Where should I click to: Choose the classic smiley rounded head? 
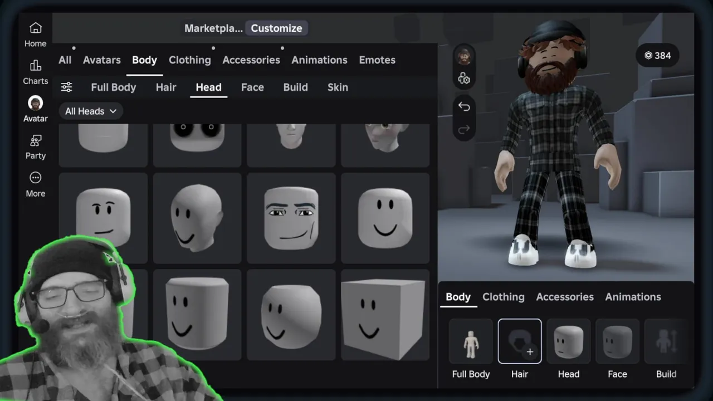(385, 218)
